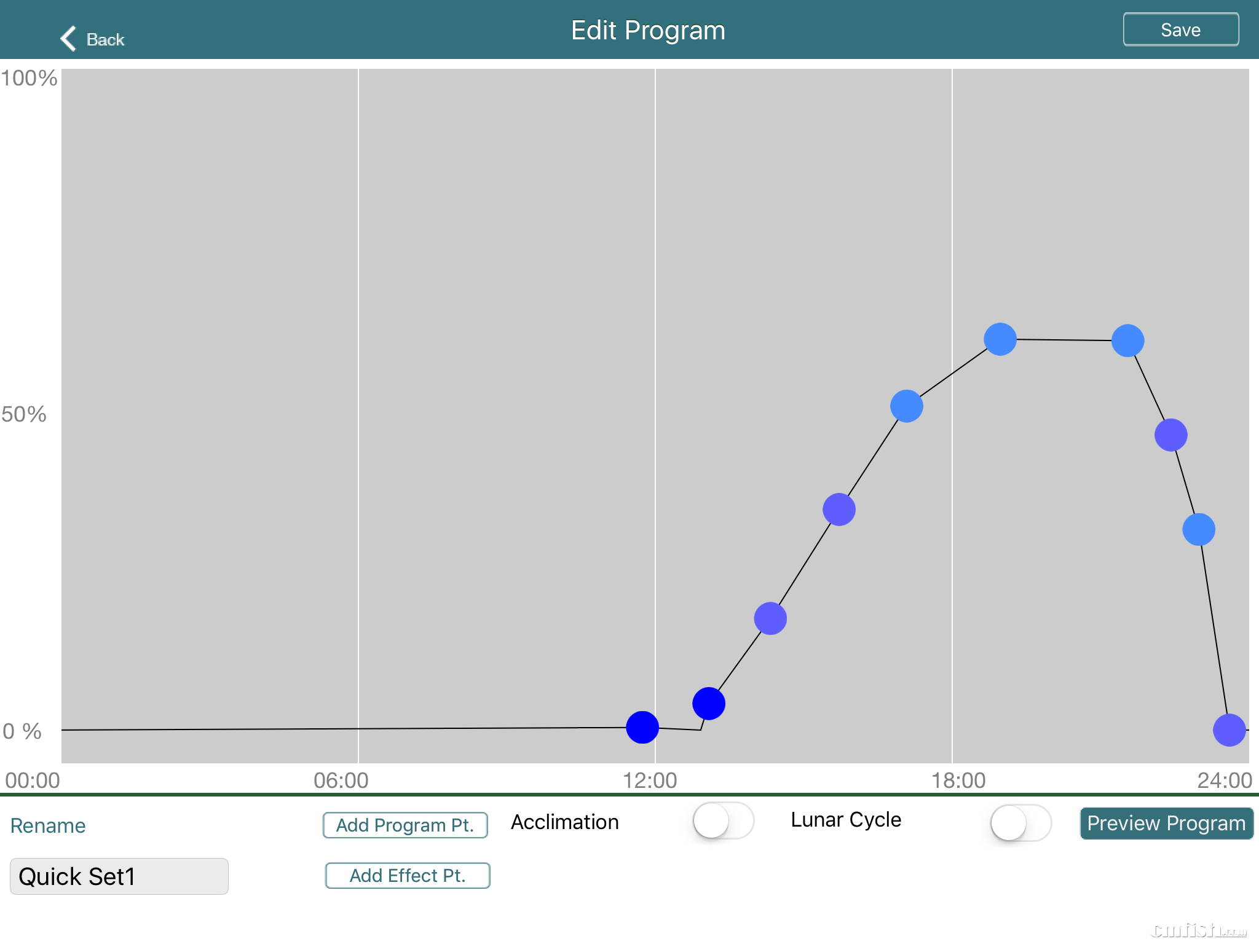Viewport: 1259px width, 944px height.
Task: Enable the Acclimation switch
Action: point(723,821)
